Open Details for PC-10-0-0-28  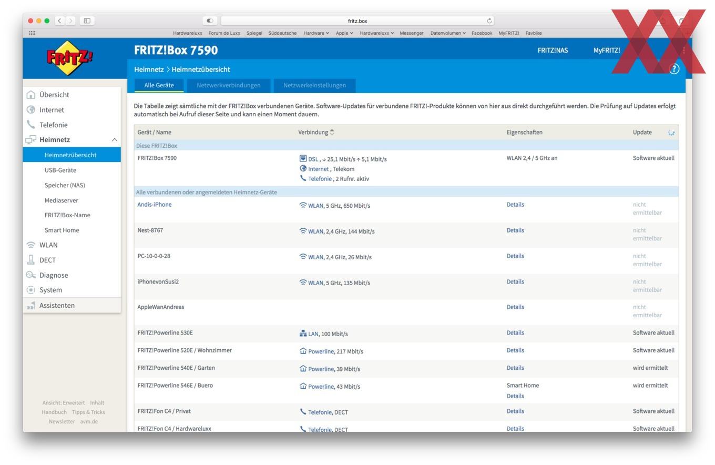point(515,256)
